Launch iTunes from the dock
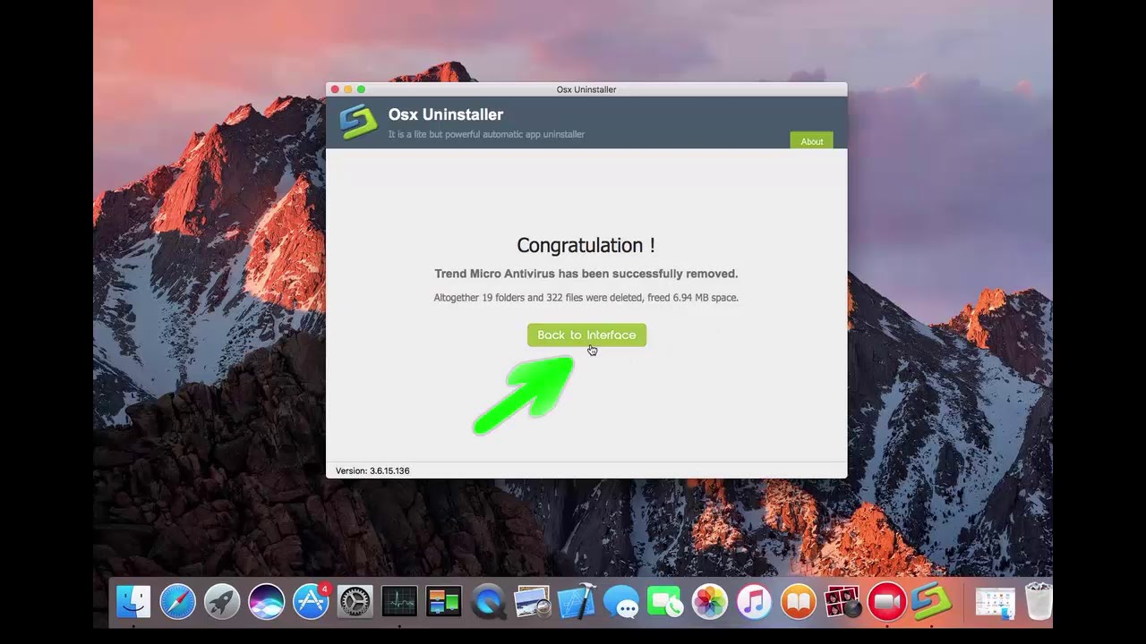This screenshot has height=644, width=1146. (x=754, y=602)
